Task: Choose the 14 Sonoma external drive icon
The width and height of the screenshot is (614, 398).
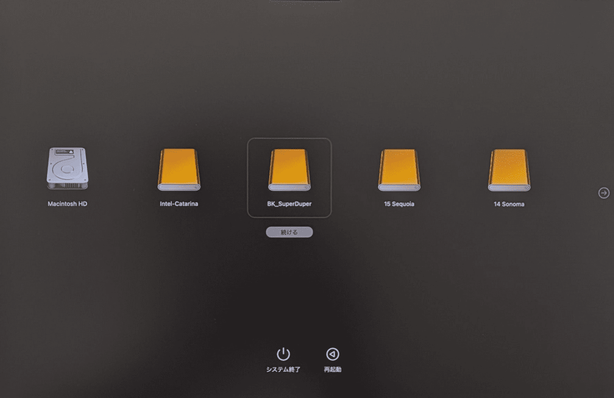Action: click(509, 170)
